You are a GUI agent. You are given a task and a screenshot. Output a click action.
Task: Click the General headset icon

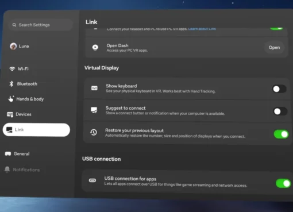point(8,154)
